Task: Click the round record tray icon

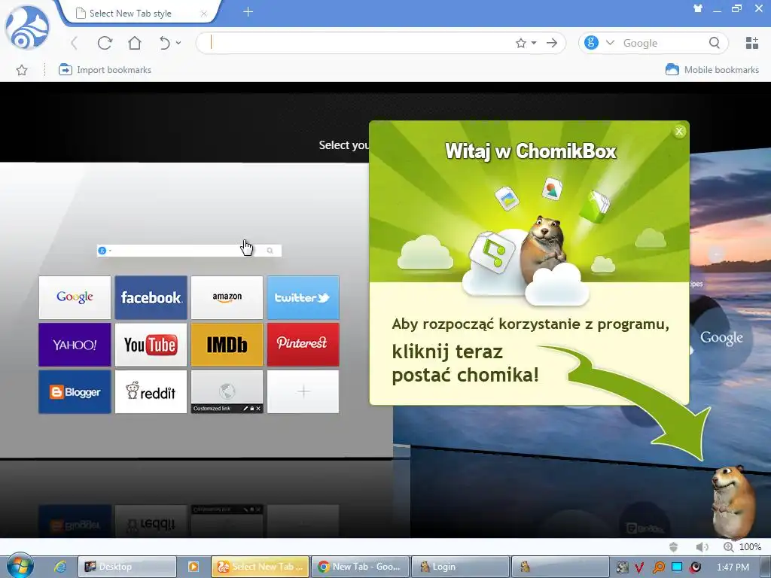Action: (695, 567)
